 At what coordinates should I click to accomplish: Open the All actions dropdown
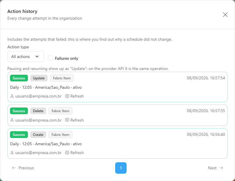click(26, 57)
